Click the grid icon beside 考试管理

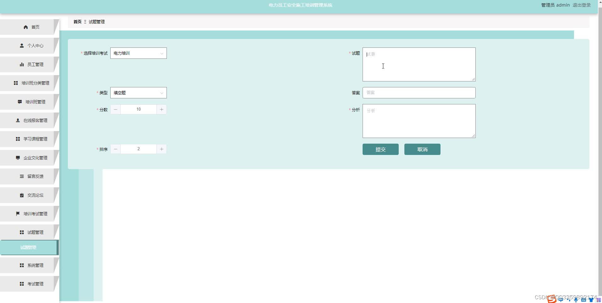(x=22, y=284)
